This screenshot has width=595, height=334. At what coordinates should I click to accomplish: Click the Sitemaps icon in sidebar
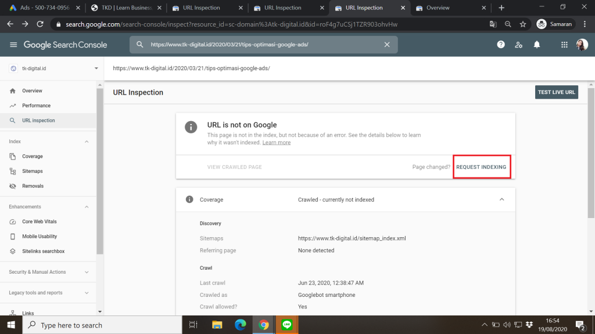point(13,171)
